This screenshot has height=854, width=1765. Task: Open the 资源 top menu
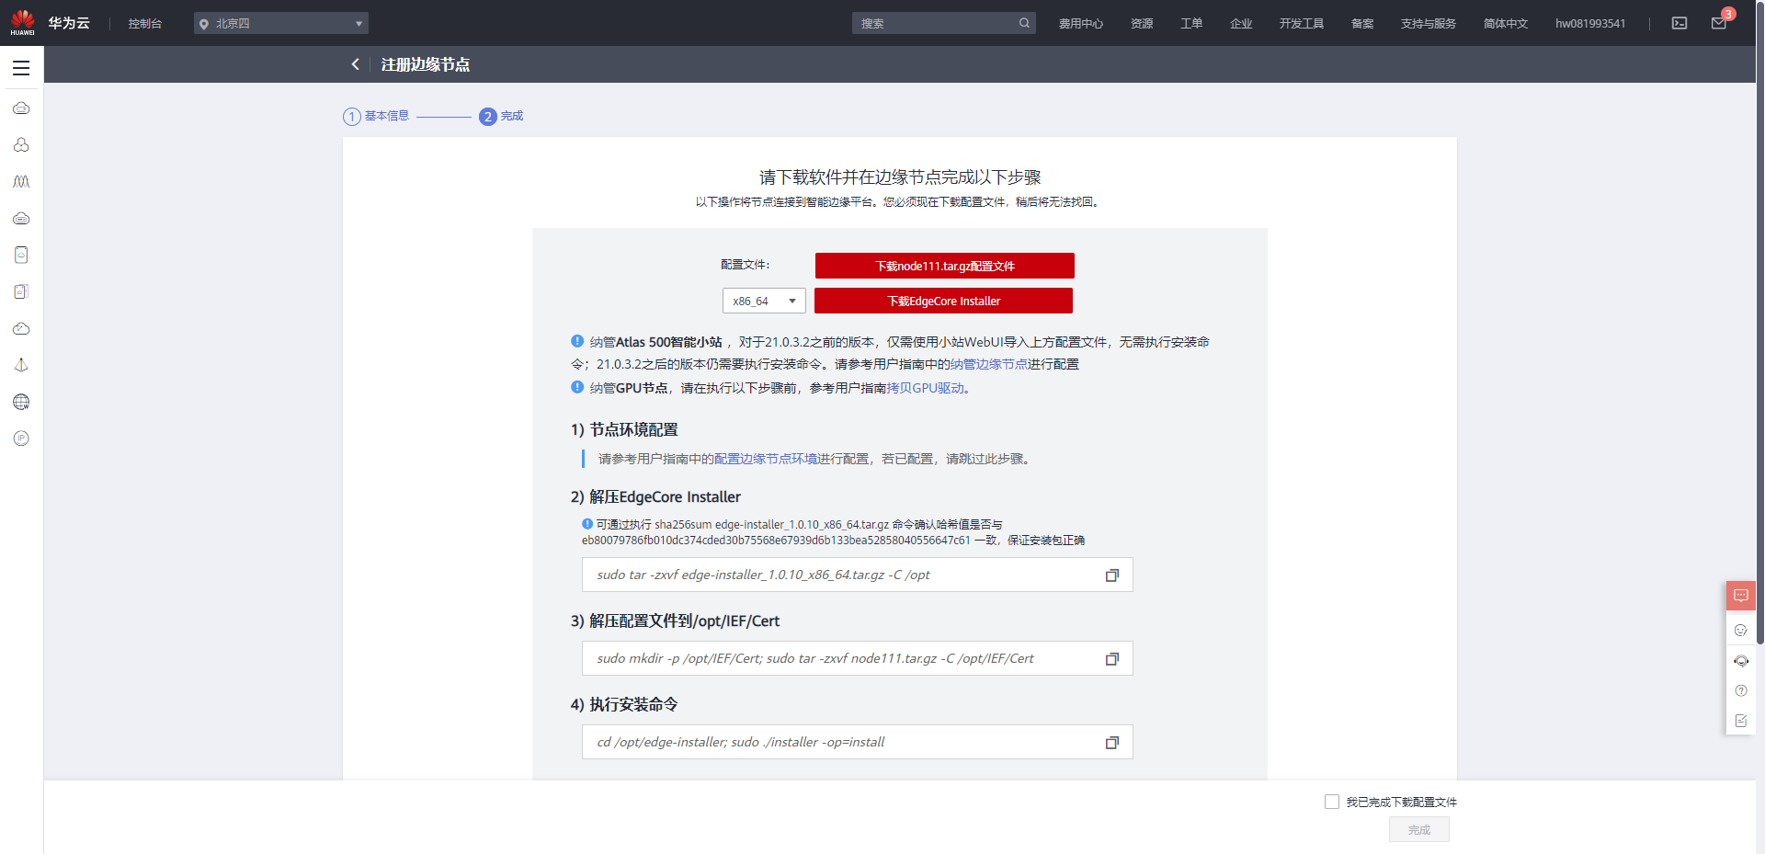pyautogui.click(x=1142, y=24)
